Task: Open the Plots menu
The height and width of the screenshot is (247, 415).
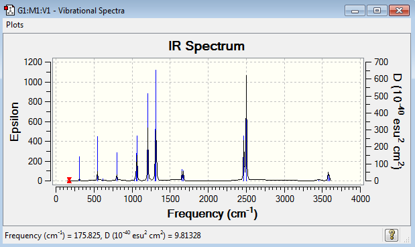Action: coord(15,25)
